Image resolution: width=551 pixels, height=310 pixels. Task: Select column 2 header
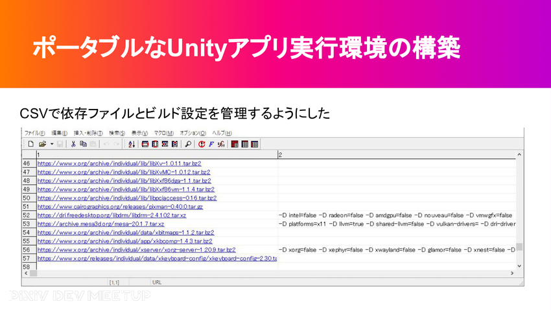coord(395,155)
